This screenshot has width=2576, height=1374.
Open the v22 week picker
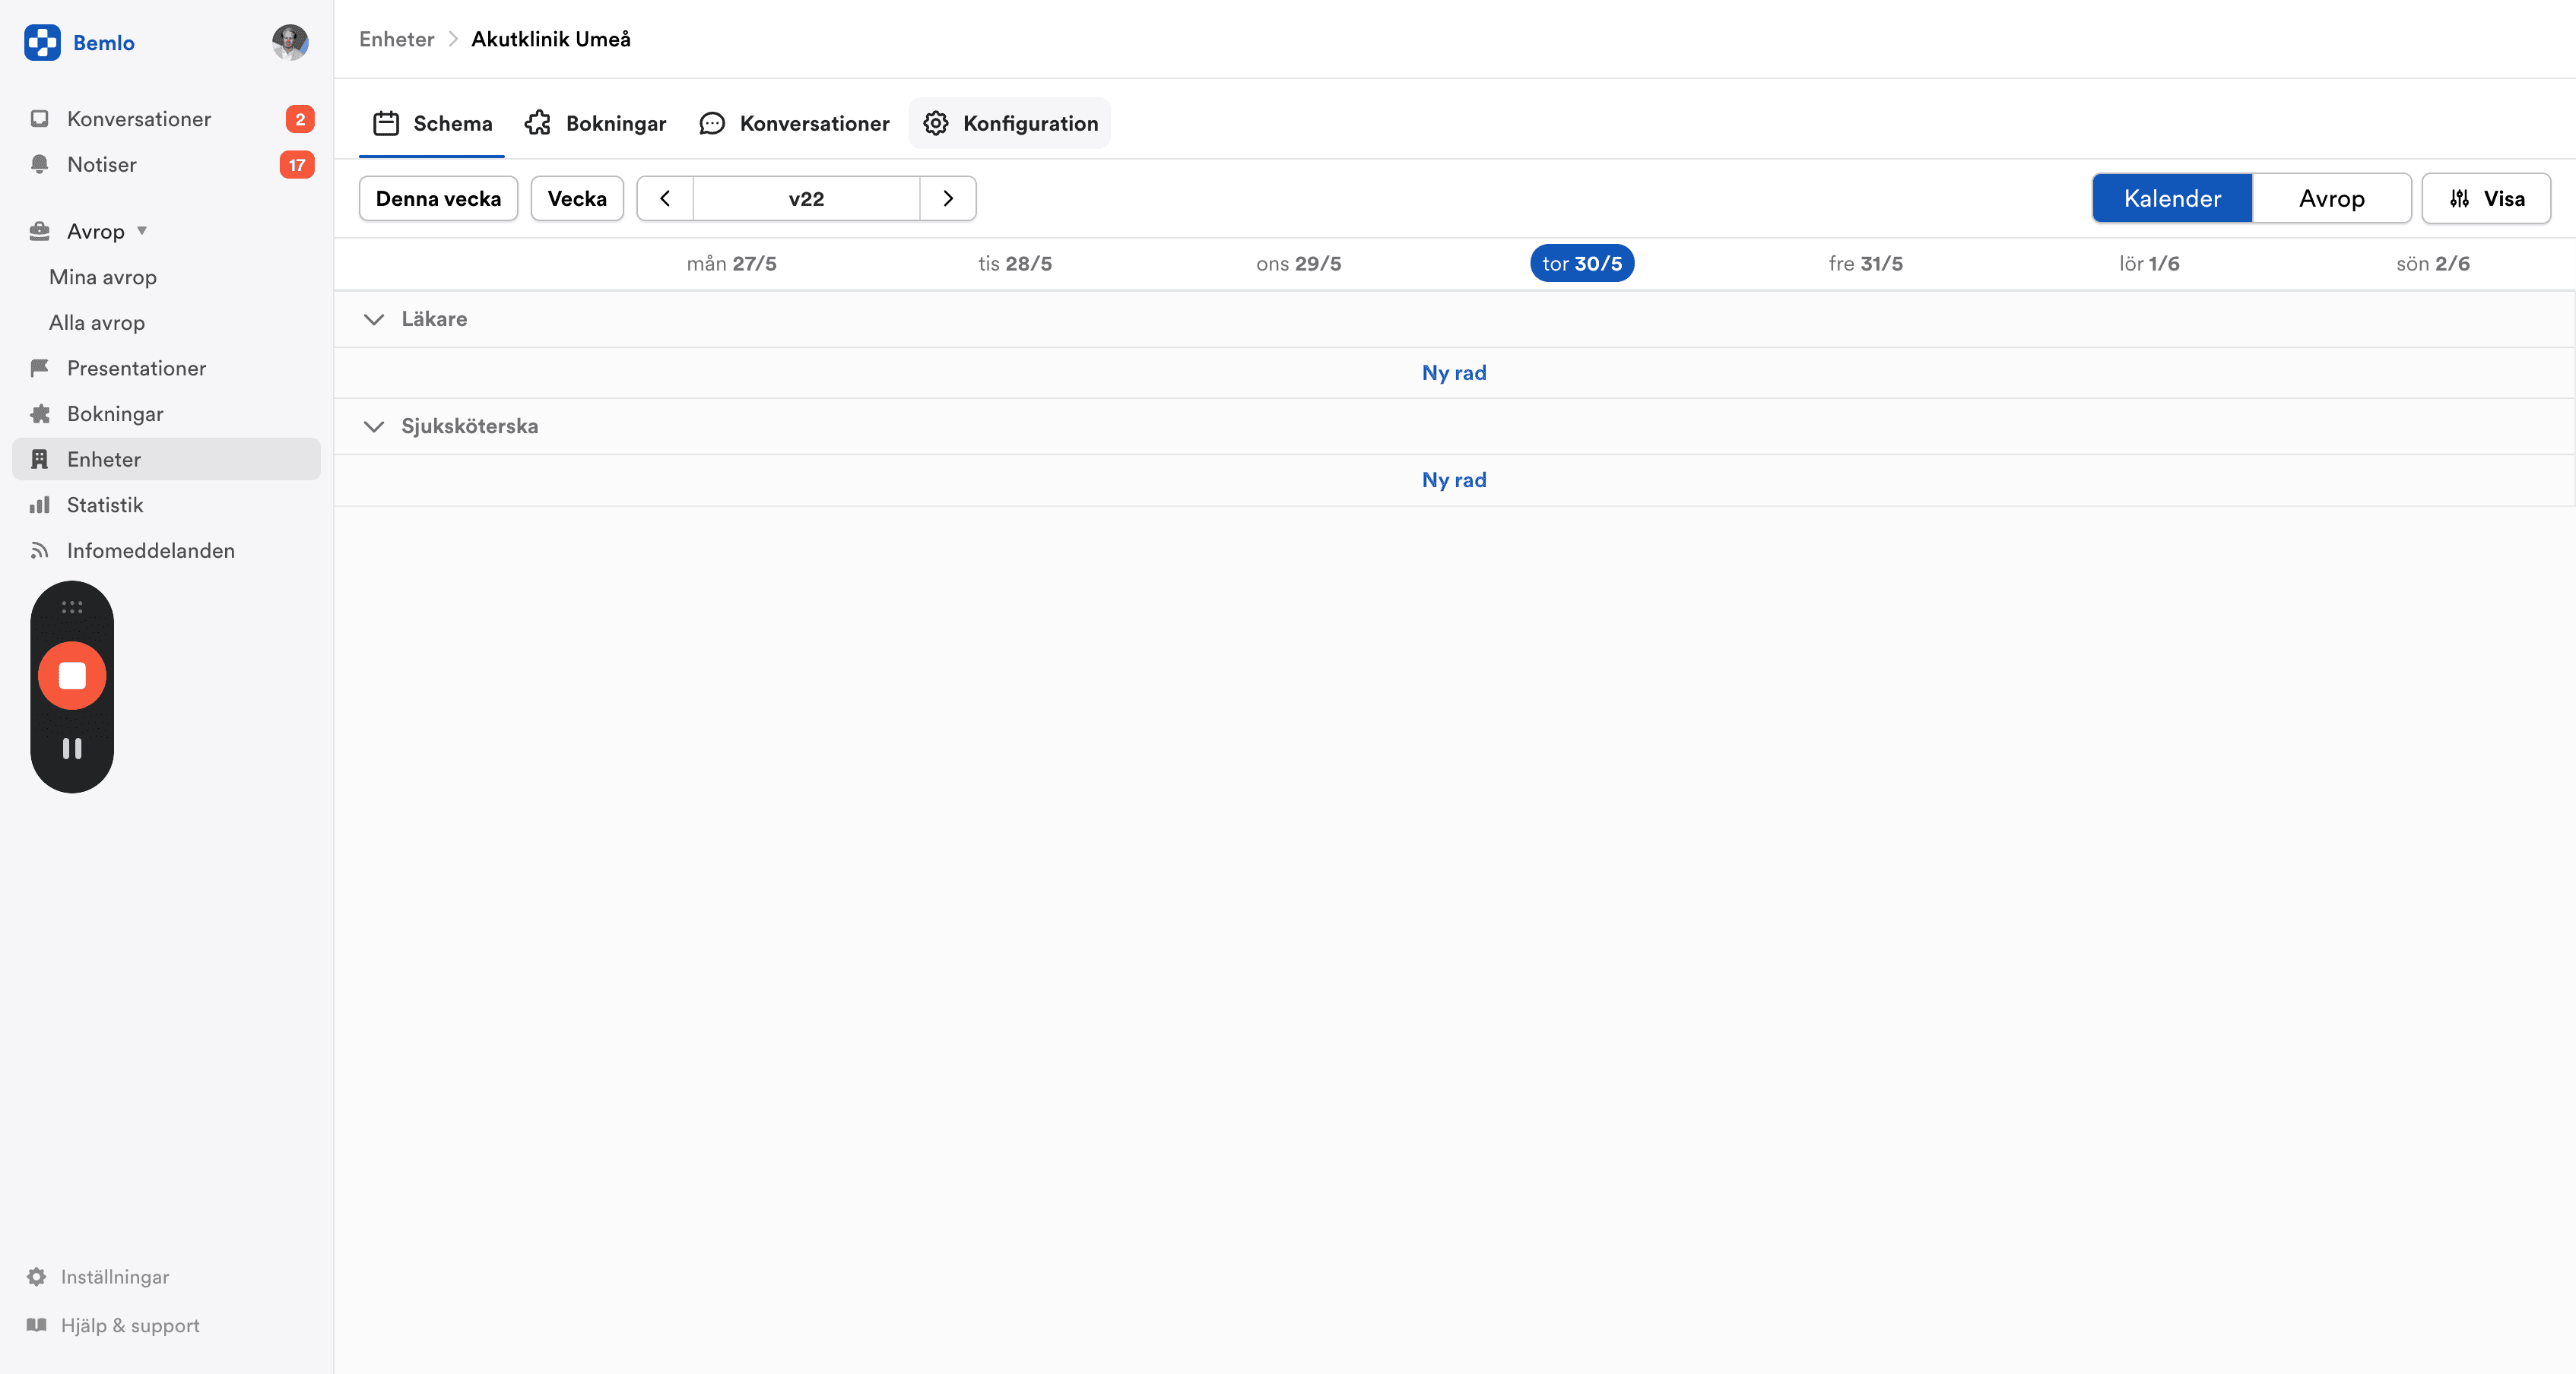806,198
